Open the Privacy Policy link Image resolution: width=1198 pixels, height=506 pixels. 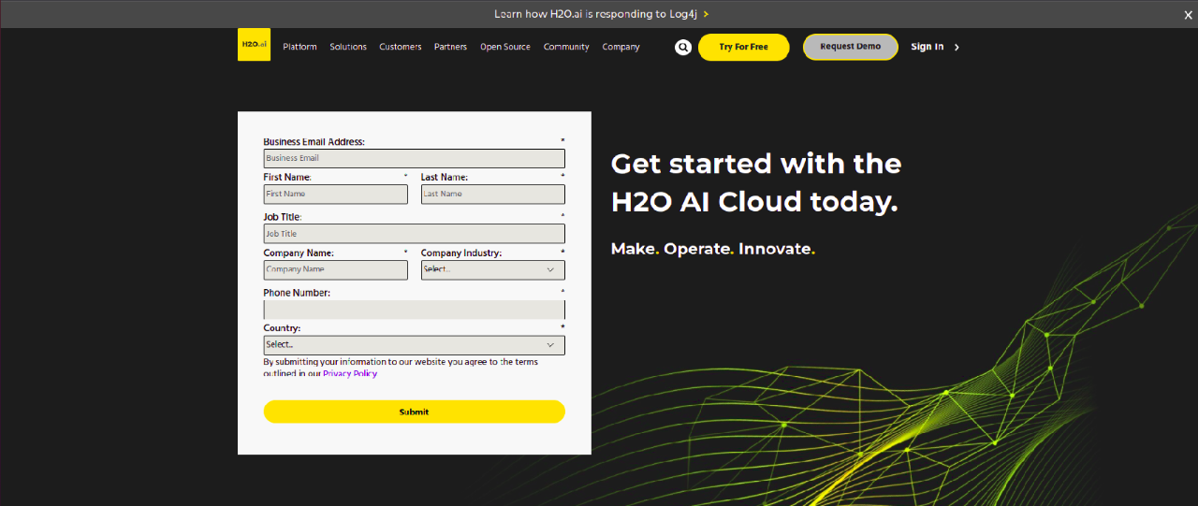pyautogui.click(x=350, y=373)
